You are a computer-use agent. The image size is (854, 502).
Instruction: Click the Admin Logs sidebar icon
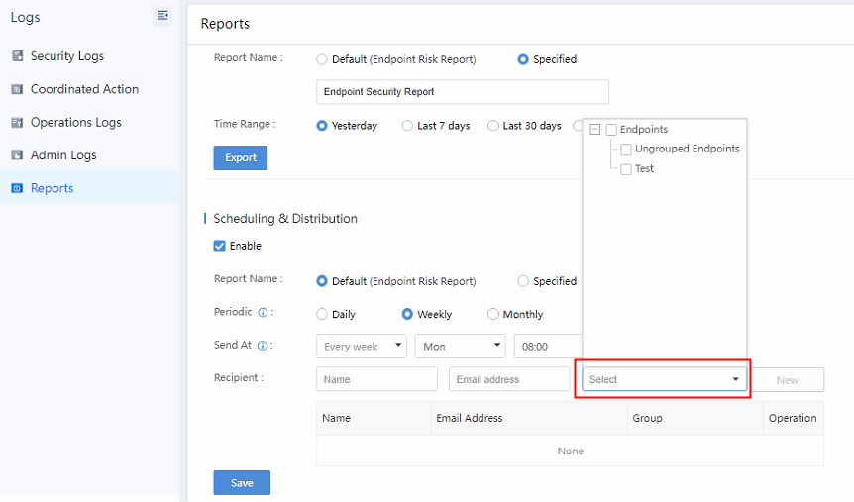coord(17,155)
